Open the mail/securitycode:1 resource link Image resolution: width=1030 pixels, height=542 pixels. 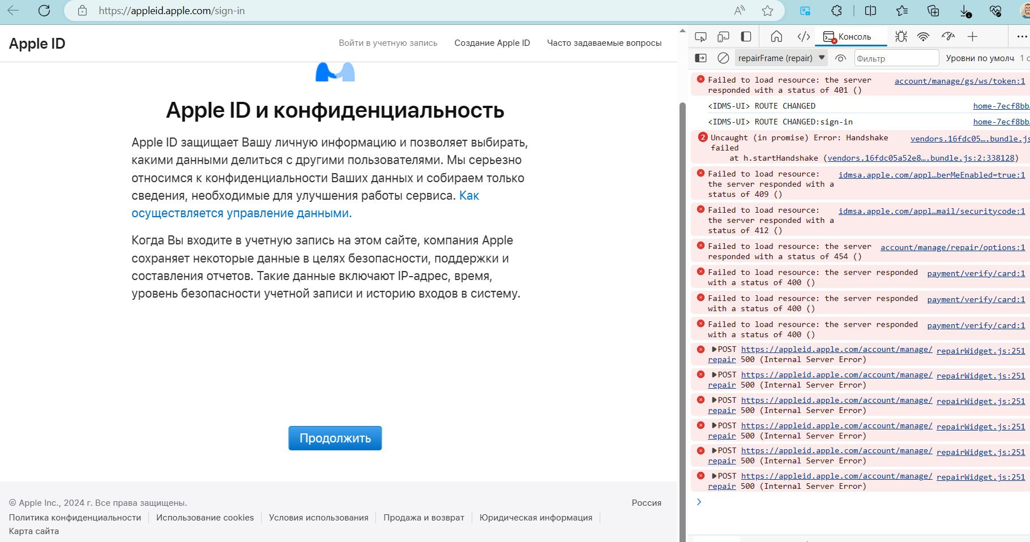click(x=932, y=211)
